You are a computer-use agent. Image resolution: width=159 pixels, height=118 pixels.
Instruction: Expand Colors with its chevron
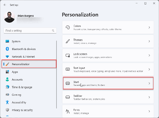pos(149,27)
